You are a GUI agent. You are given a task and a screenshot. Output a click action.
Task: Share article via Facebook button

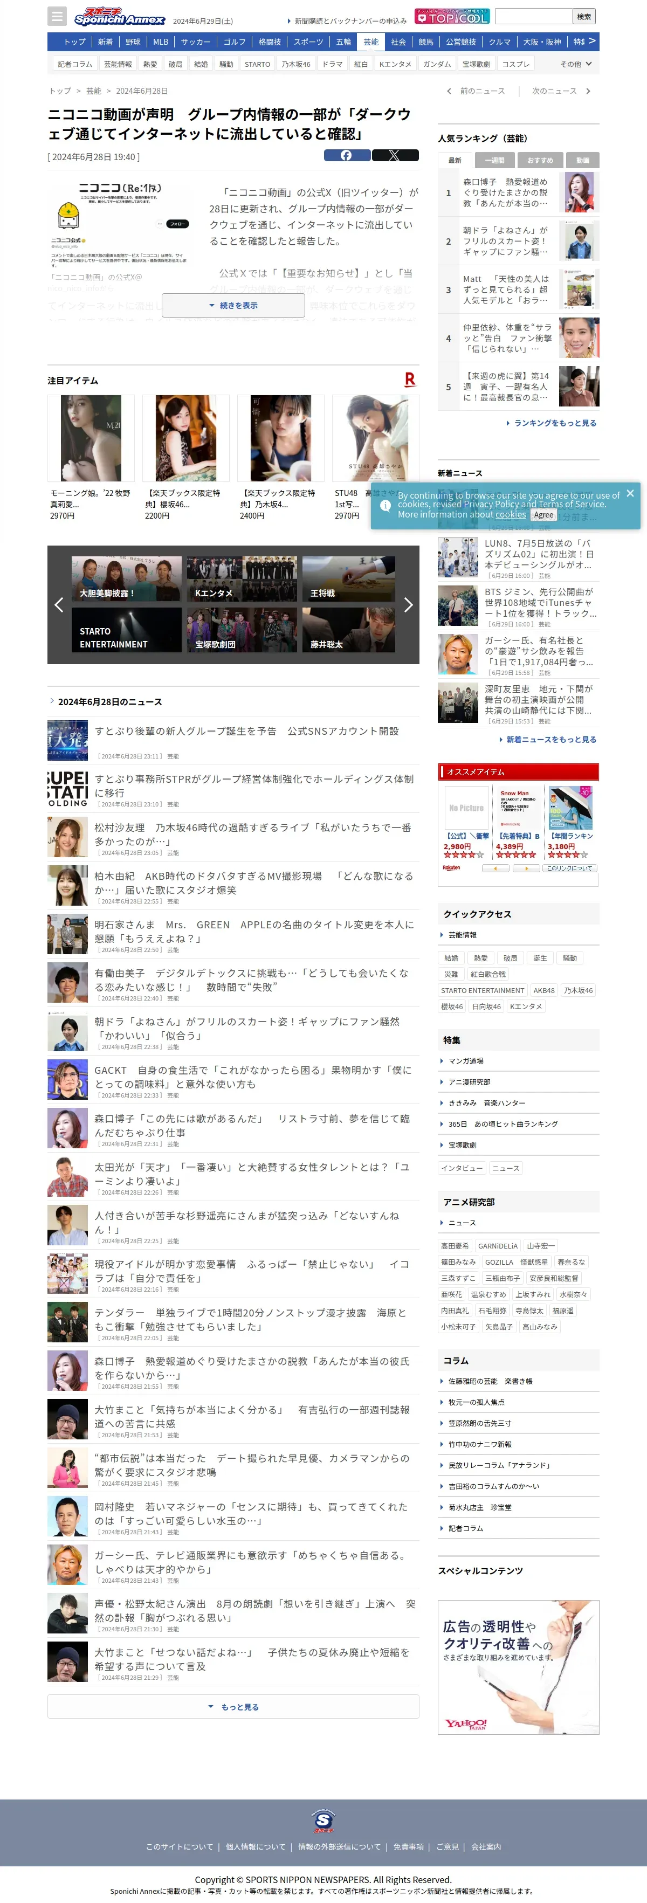[x=347, y=155]
